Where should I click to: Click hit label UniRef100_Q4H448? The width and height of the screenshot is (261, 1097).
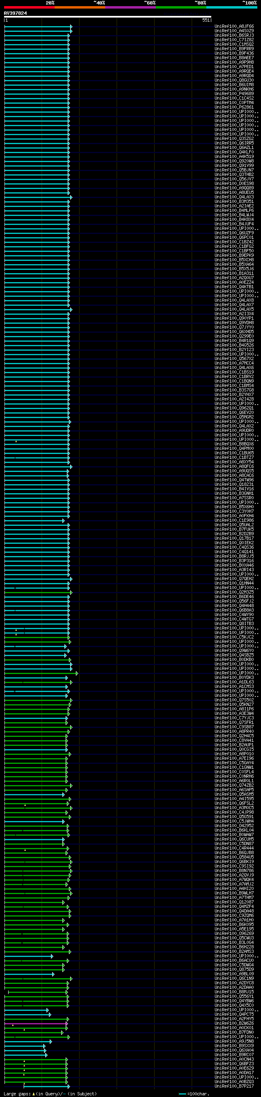tap(234, 605)
